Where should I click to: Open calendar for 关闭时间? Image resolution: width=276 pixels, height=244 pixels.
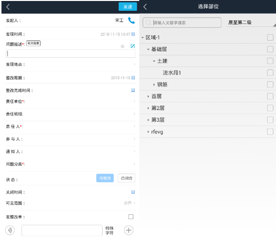(133, 192)
